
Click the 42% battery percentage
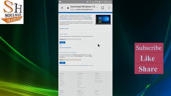pyautogui.click(x=96, y=2)
